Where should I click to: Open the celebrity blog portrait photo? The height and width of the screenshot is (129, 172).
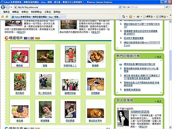pos(123,119)
